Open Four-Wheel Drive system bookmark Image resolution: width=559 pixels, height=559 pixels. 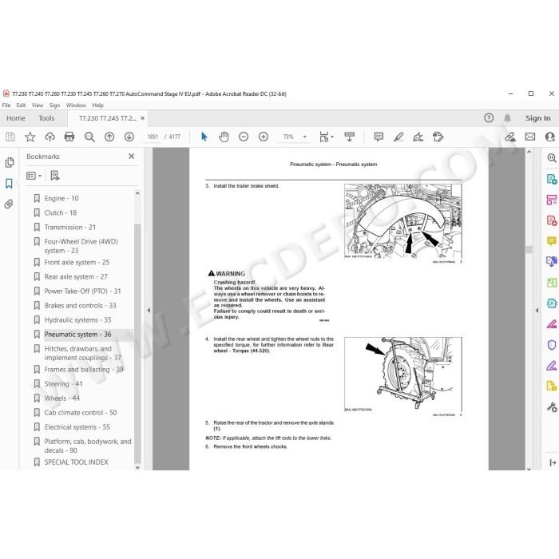[81, 246]
